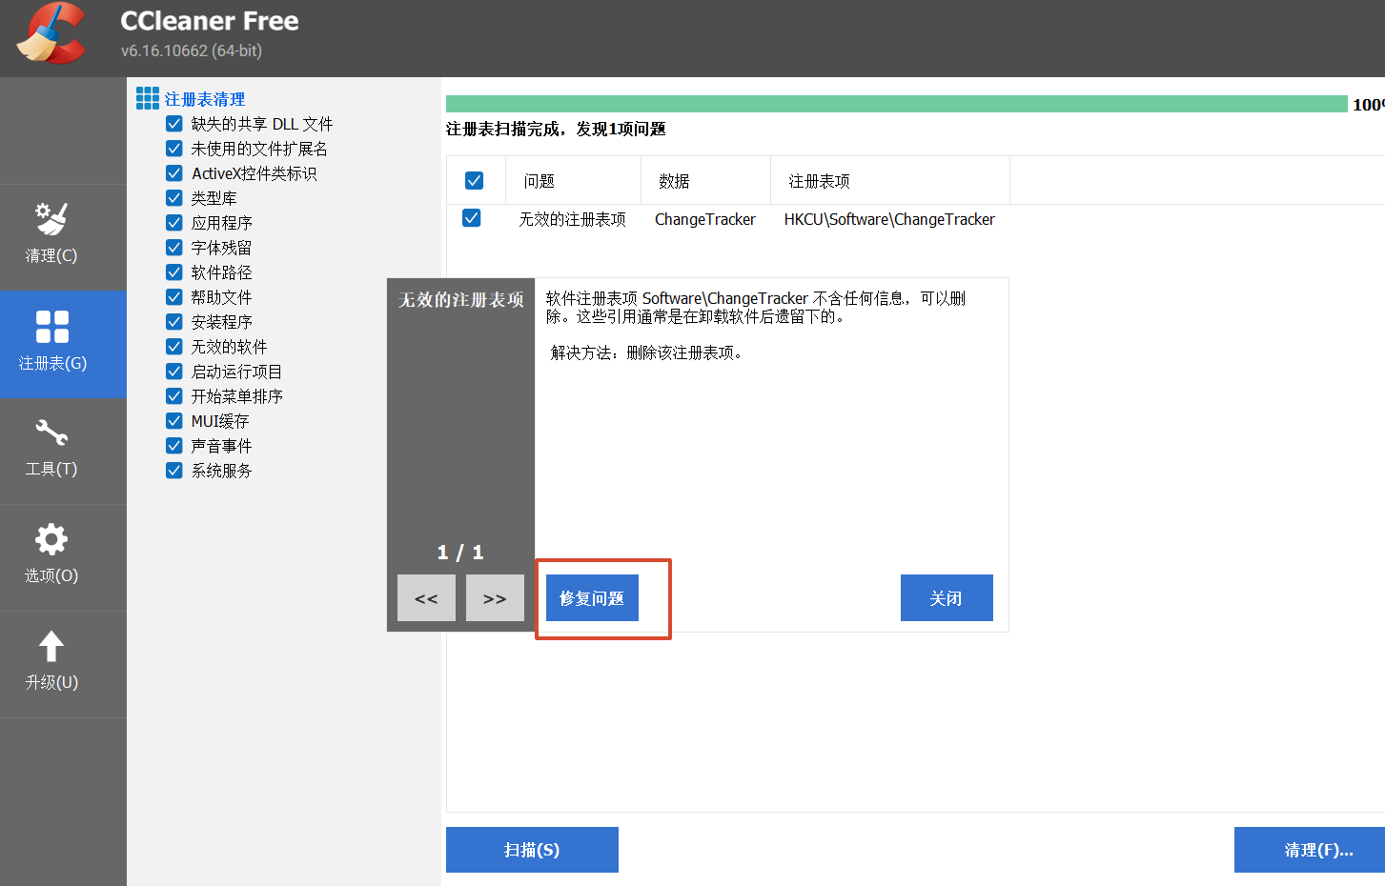Toggle 声音事件 checkbox
This screenshot has width=1385, height=886.
(x=174, y=446)
